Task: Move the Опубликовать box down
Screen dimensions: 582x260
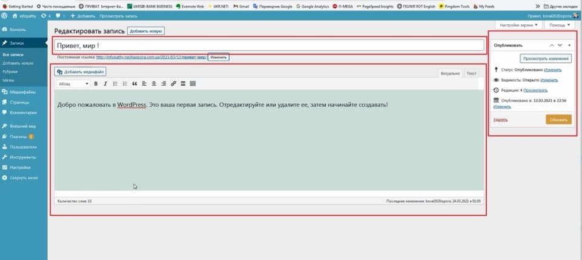Action: 560,45
